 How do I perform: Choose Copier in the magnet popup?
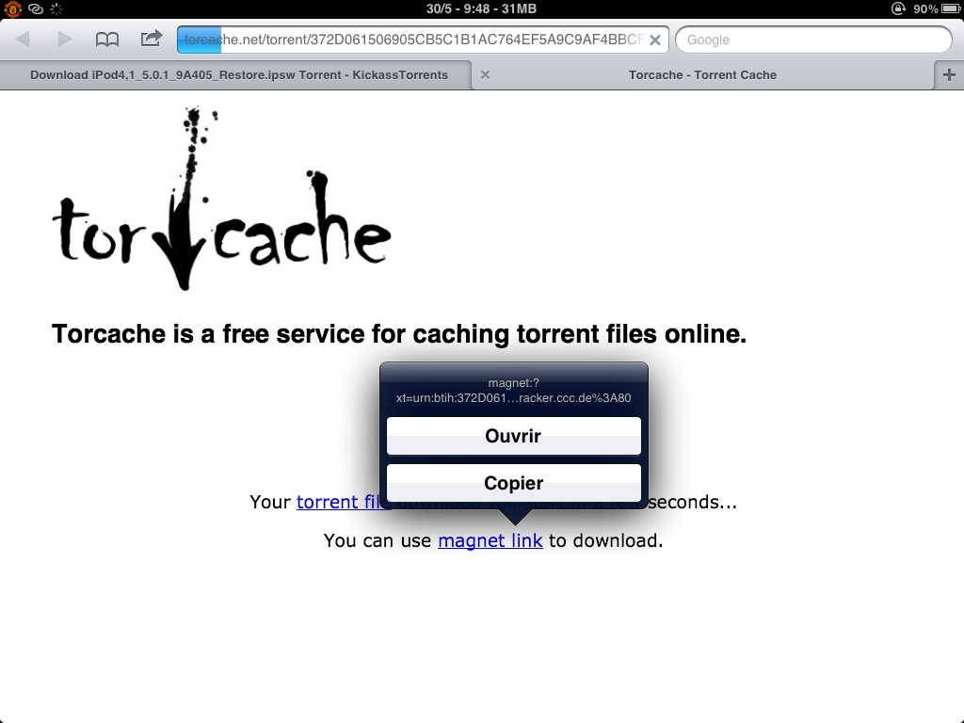[513, 483]
